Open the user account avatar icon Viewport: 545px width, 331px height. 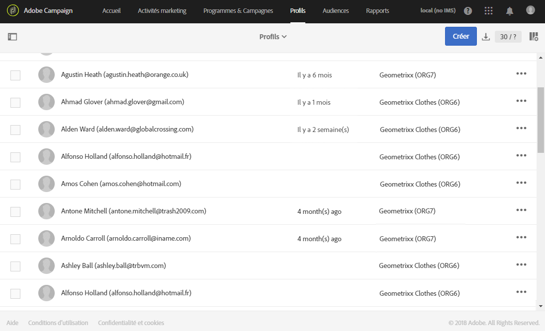point(531,10)
